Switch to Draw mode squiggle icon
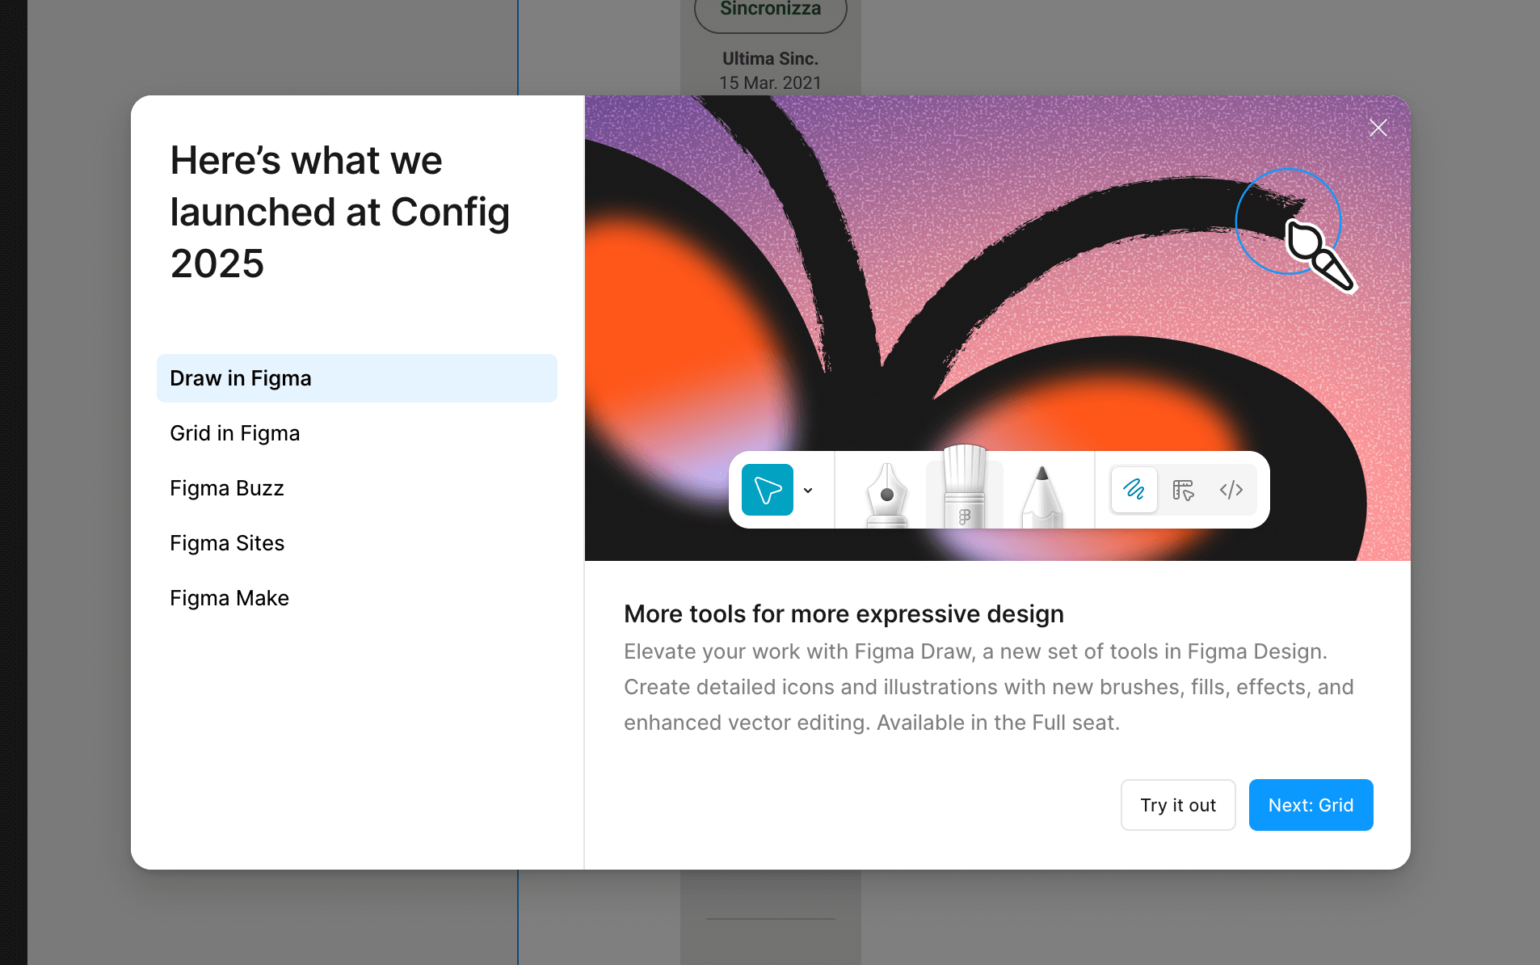The image size is (1540, 965). 1134,490
